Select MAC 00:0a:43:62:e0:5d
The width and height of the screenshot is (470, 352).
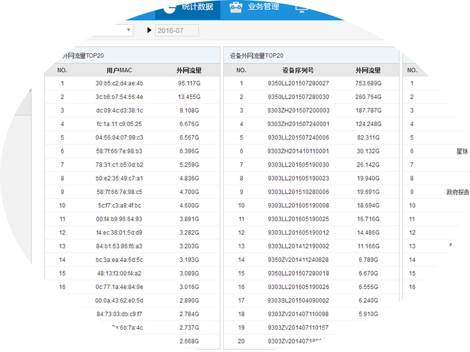click(x=119, y=300)
